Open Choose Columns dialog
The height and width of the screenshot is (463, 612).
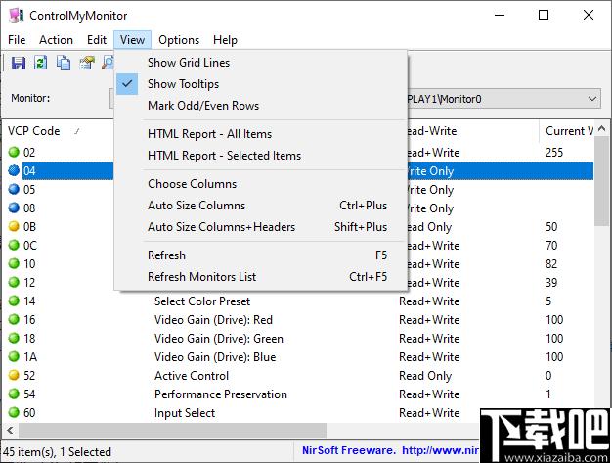[x=261, y=184]
